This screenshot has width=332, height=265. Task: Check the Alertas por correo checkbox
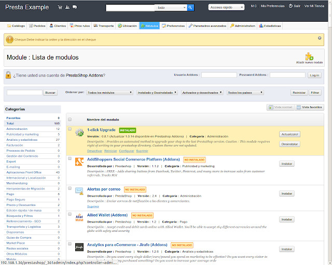tap(70, 188)
